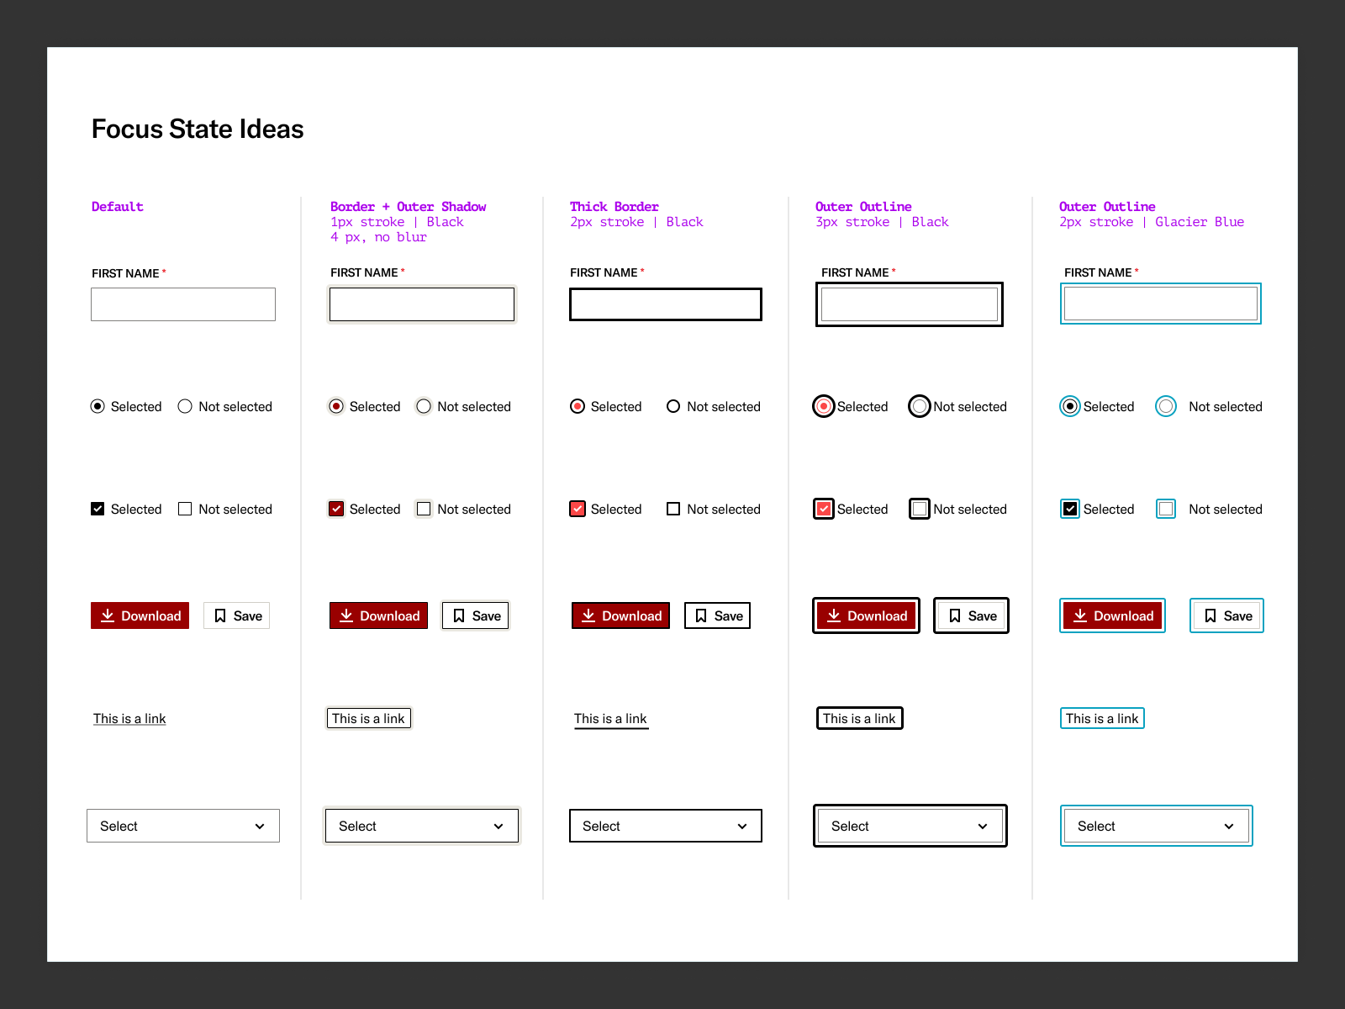Click the bookmark icon in the Thick Border Save button

point(702,615)
